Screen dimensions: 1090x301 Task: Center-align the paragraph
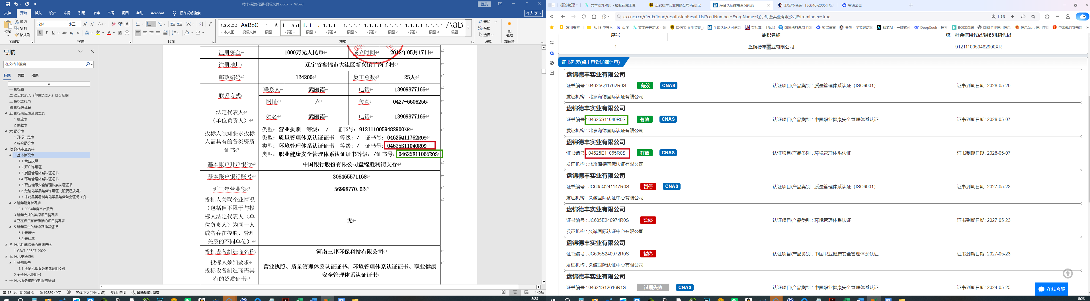[x=145, y=33]
